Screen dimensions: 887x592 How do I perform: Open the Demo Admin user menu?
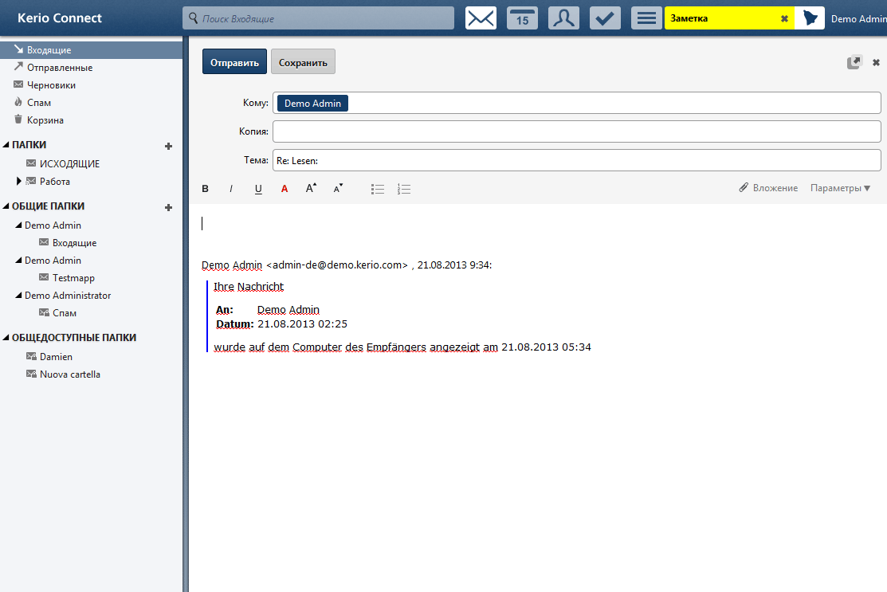click(x=858, y=18)
